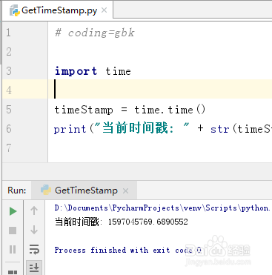Click 'timeStamp = time.time()' code line
The width and height of the screenshot is (272, 275).
(130, 110)
